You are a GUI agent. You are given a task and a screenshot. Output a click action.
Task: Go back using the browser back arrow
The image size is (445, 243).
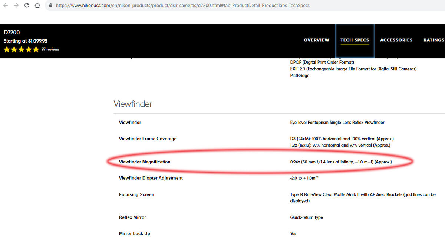(x=6, y=6)
